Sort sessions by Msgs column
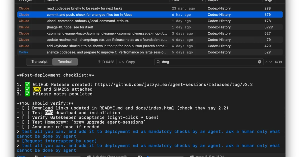Screen dimensions: 300x157 click(x=269, y=1)
